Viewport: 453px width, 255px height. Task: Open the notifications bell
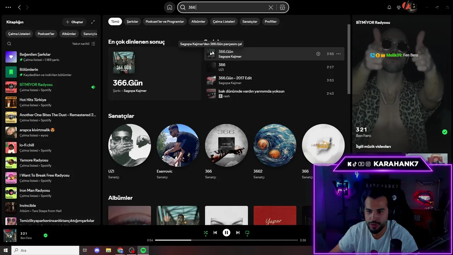pyautogui.click(x=389, y=7)
